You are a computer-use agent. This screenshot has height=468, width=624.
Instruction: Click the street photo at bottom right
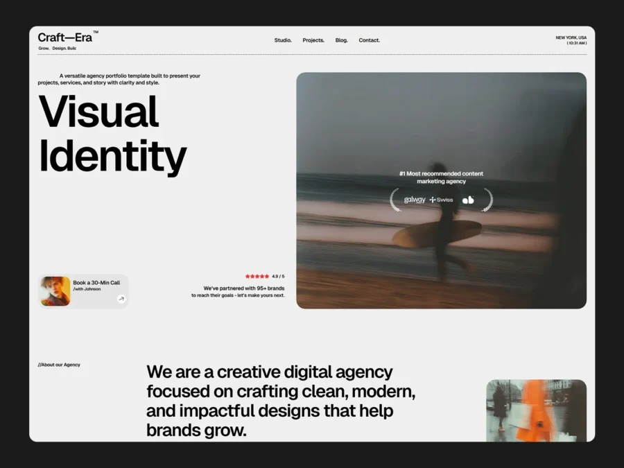point(536,409)
